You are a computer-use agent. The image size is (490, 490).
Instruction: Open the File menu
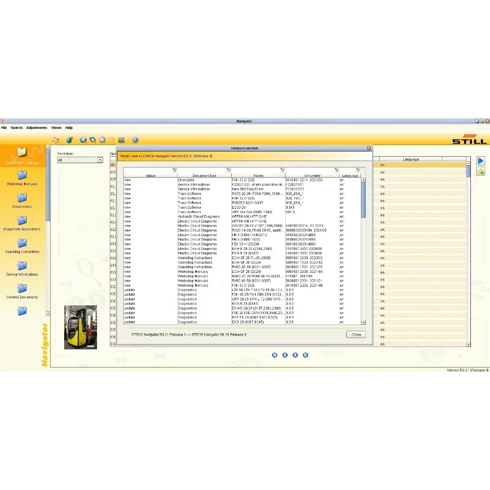coord(4,128)
